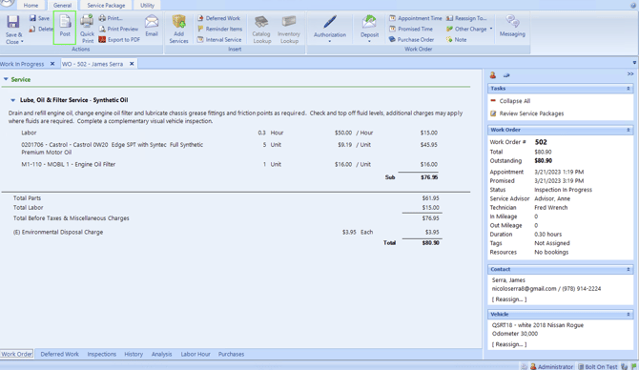This screenshot has height=370, width=639.
Task: Export the work order to PDF
Action: 119,39
